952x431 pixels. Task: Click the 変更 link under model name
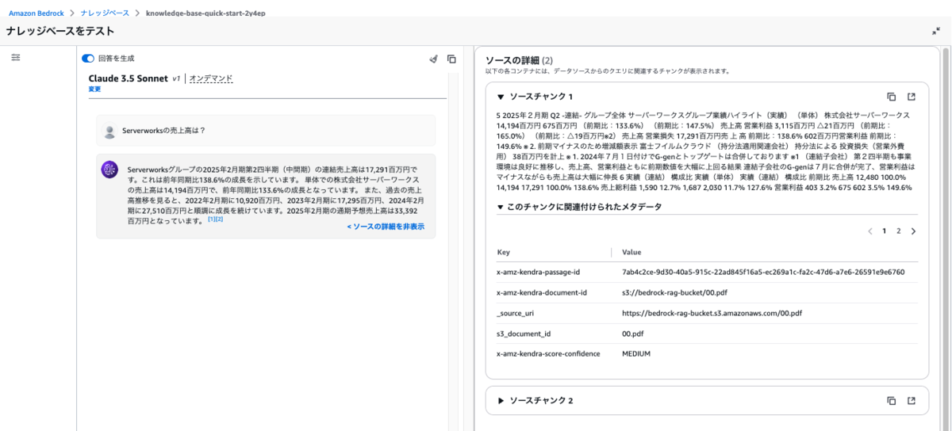(94, 90)
